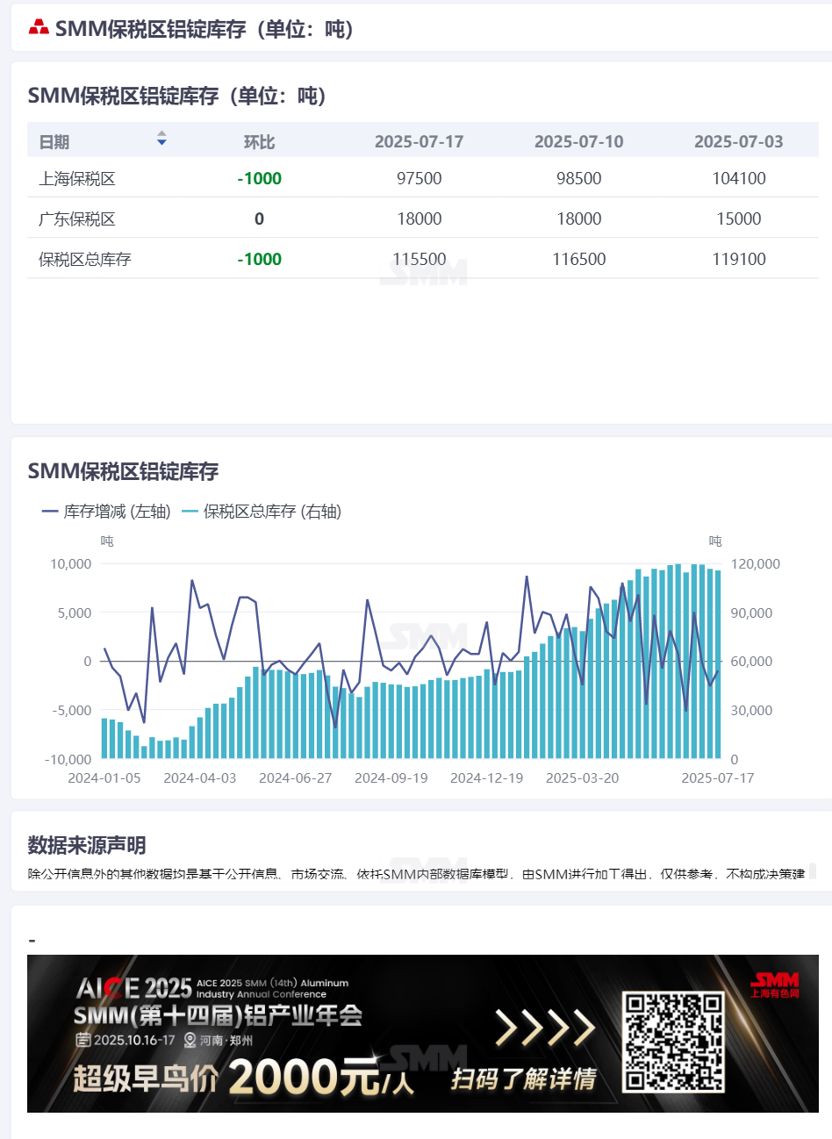832x1139 pixels.
Task: Click the -1000 change value for 上海保税区
Action: (x=259, y=179)
